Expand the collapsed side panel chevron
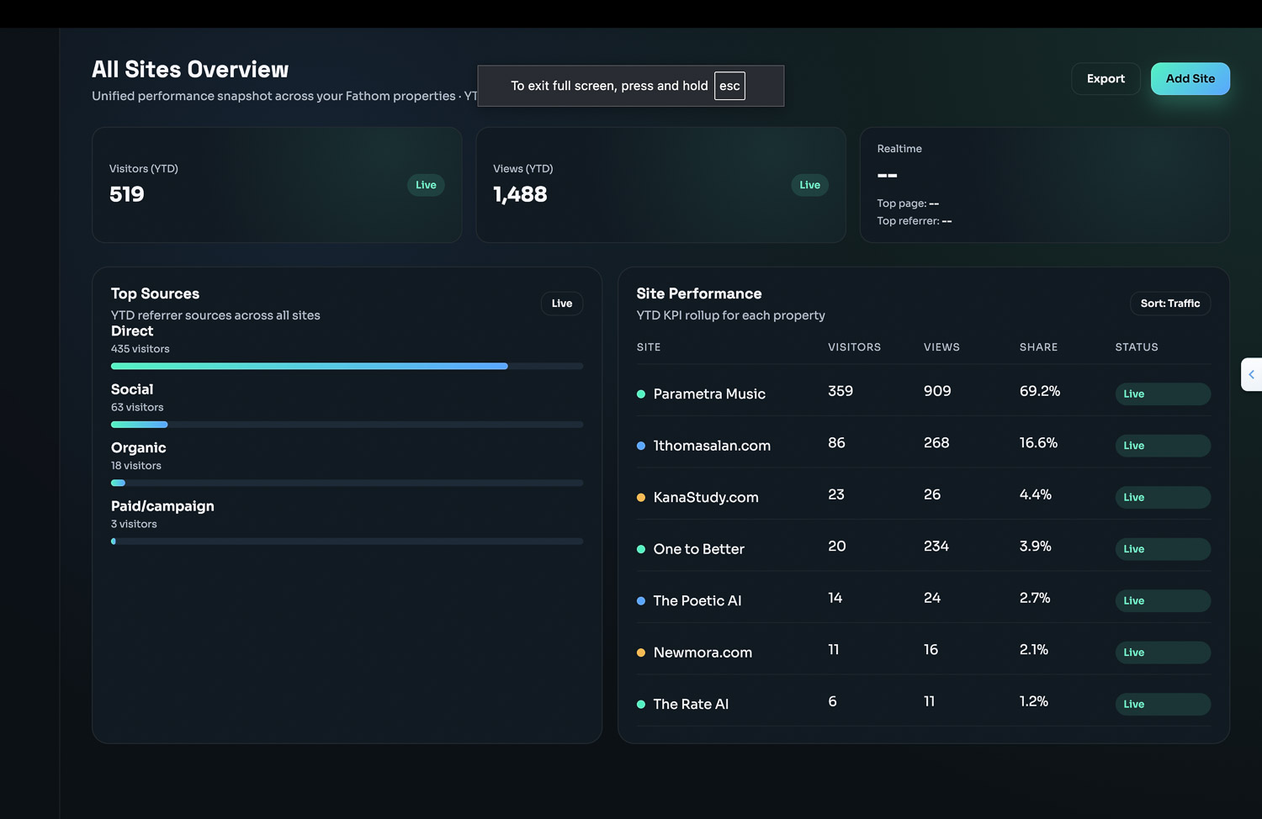The width and height of the screenshot is (1262, 819). (1251, 375)
